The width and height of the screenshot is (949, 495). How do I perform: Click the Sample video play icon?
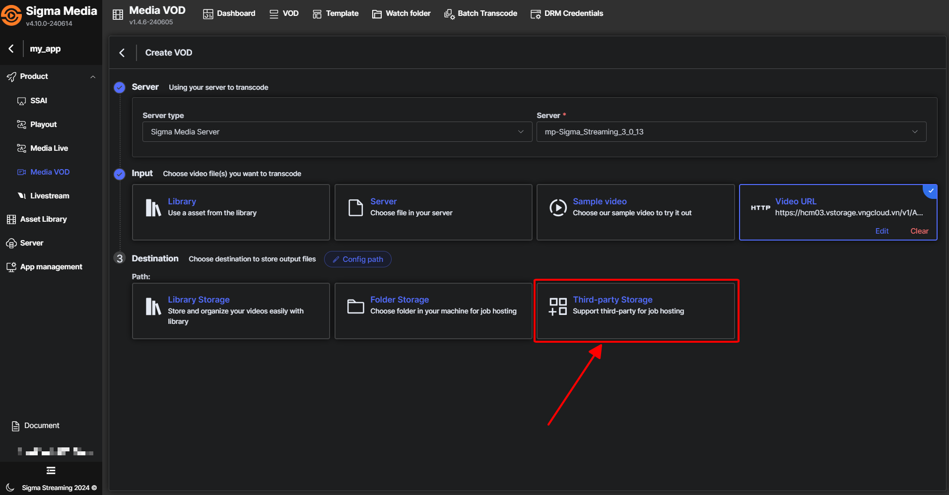(558, 208)
